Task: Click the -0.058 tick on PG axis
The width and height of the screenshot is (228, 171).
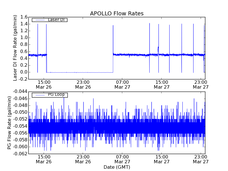Action: coord(20,140)
